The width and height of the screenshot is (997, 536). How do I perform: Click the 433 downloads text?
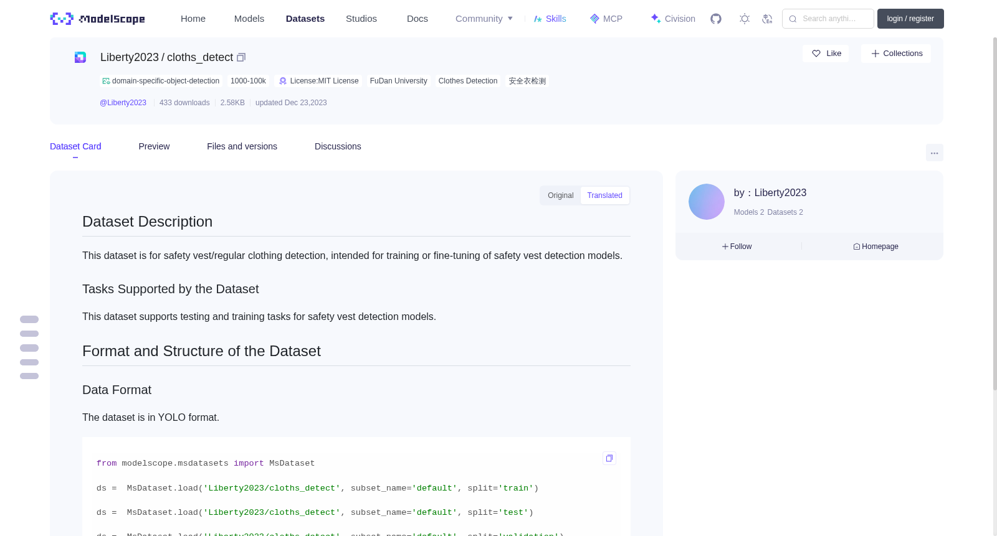pyautogui.click(x=184, y=103)
